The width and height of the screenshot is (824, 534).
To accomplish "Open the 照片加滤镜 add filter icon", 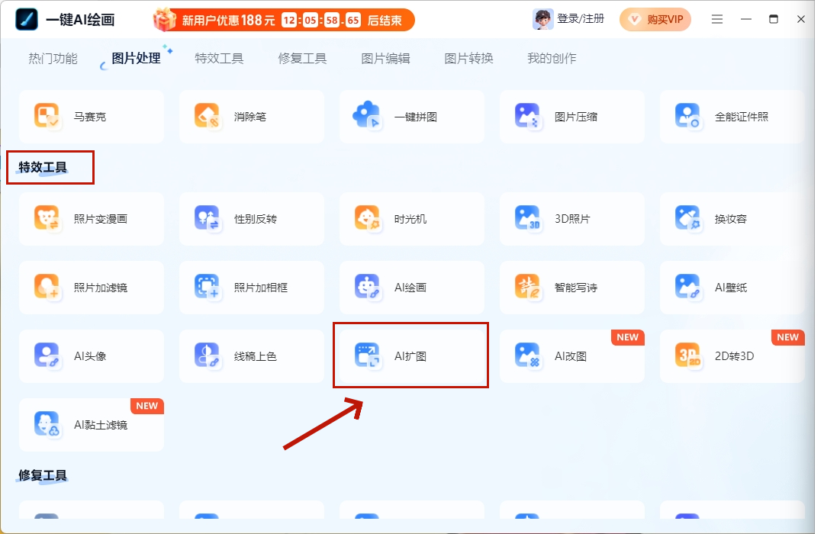I will click(47, 287).
